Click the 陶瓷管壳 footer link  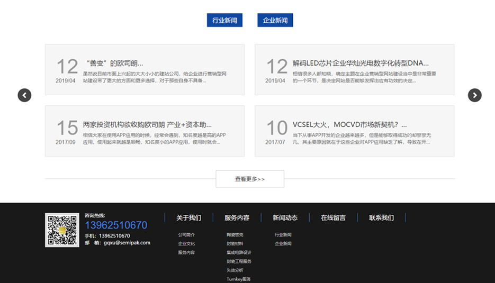pyautogui.click(x=235, y=235)
